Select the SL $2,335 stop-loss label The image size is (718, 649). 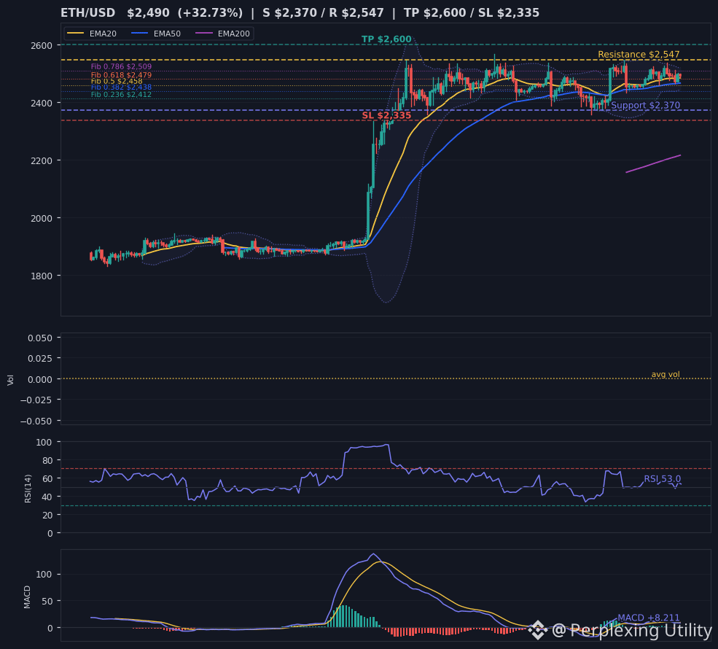coord(386,115)
